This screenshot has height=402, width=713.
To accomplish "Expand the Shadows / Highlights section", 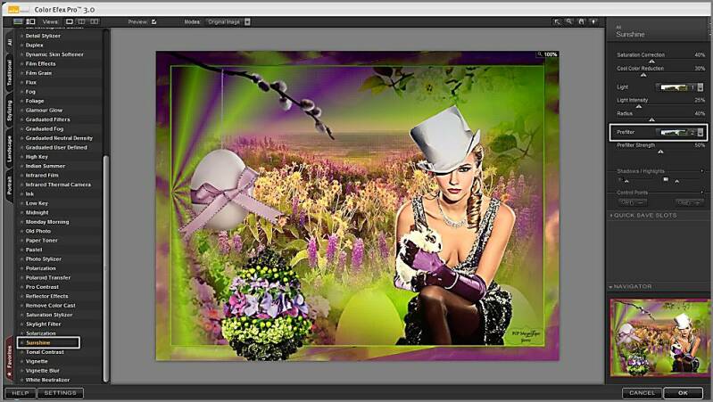I will (x=702, y=171).
